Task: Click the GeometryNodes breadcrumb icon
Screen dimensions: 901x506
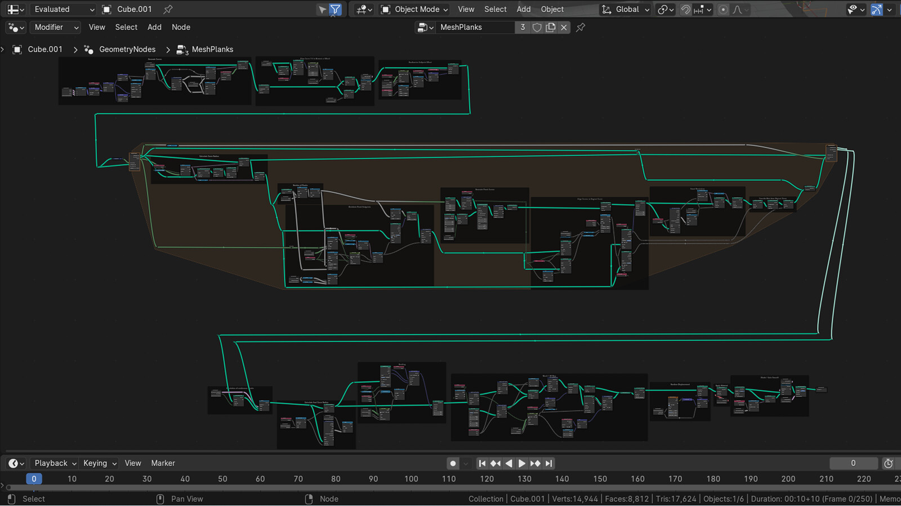Action: (88, 49)
